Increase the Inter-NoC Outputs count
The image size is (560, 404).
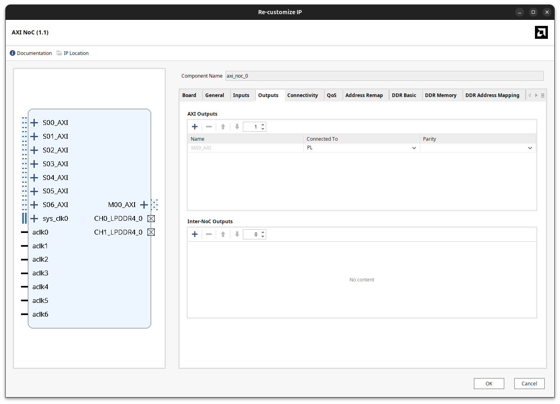(263, 232)
